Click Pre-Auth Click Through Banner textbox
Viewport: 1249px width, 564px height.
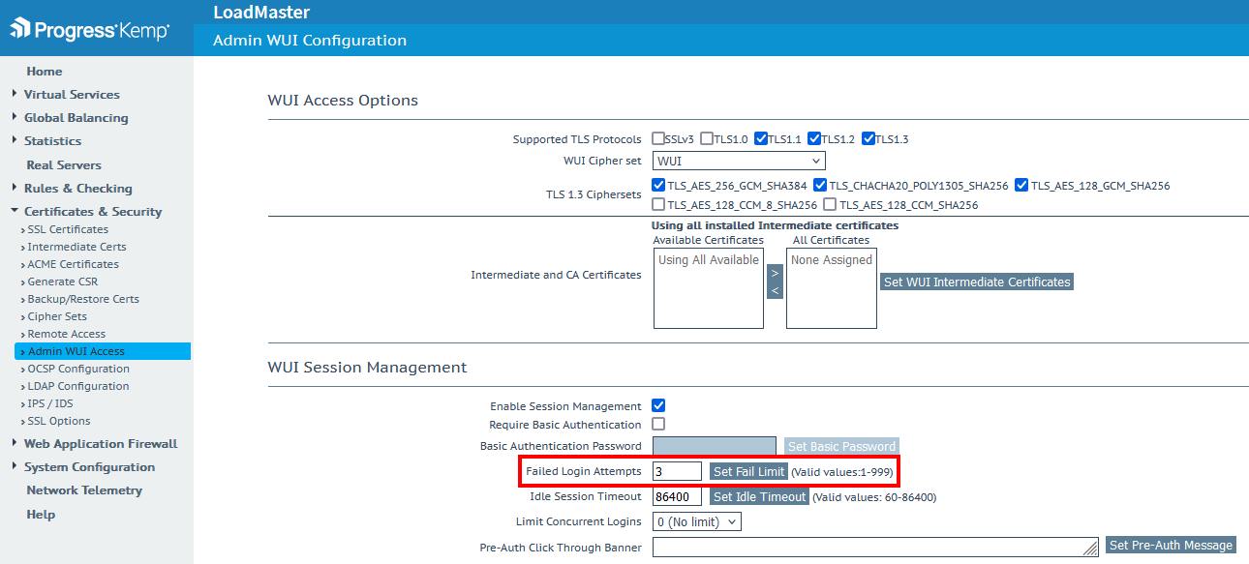pyautogui.click(x=876, y=547)
